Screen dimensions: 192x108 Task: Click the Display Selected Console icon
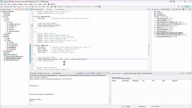(x=99, y=73)
